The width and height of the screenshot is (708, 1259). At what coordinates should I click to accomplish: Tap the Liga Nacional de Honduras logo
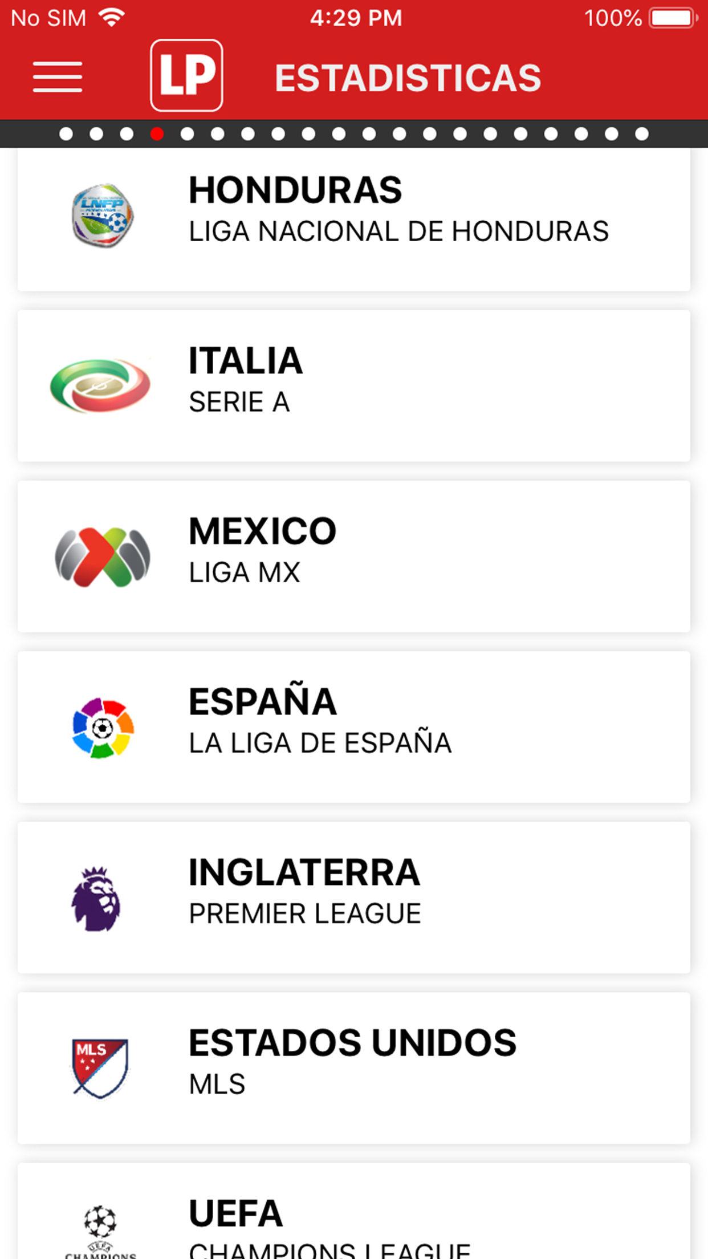click(x=103, y=216)
